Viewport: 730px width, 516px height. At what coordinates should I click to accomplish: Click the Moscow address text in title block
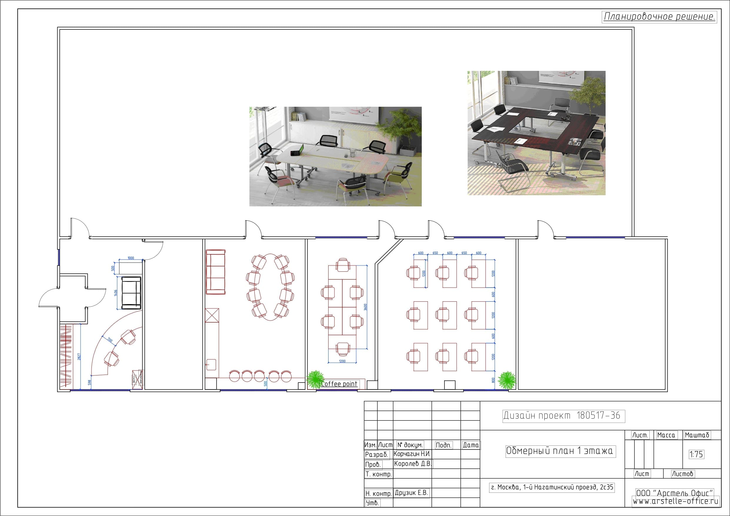click(x=552, y=487)
